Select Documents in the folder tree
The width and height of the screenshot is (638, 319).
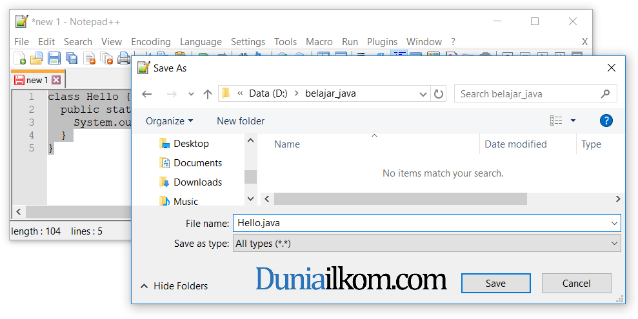click(x=191, y=163)
